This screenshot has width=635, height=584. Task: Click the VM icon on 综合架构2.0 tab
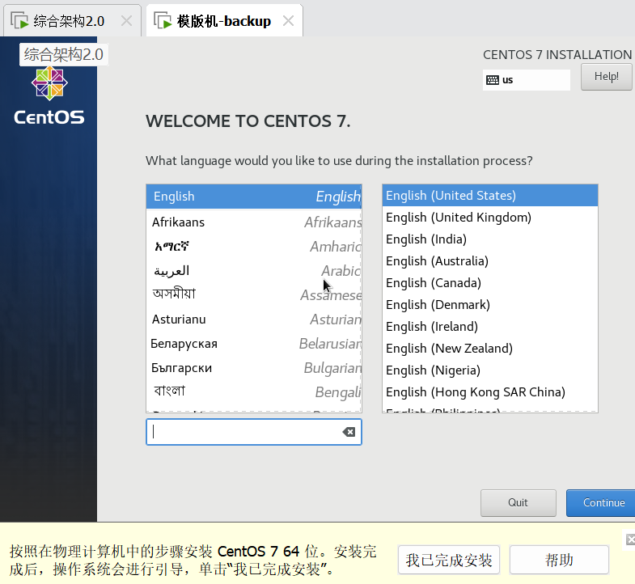click(19, 21)
